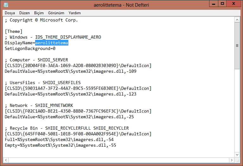Screen dimensions: 243x166
Task: Click the Full= imageres.dll,-54 line
Action: (59, 140)
